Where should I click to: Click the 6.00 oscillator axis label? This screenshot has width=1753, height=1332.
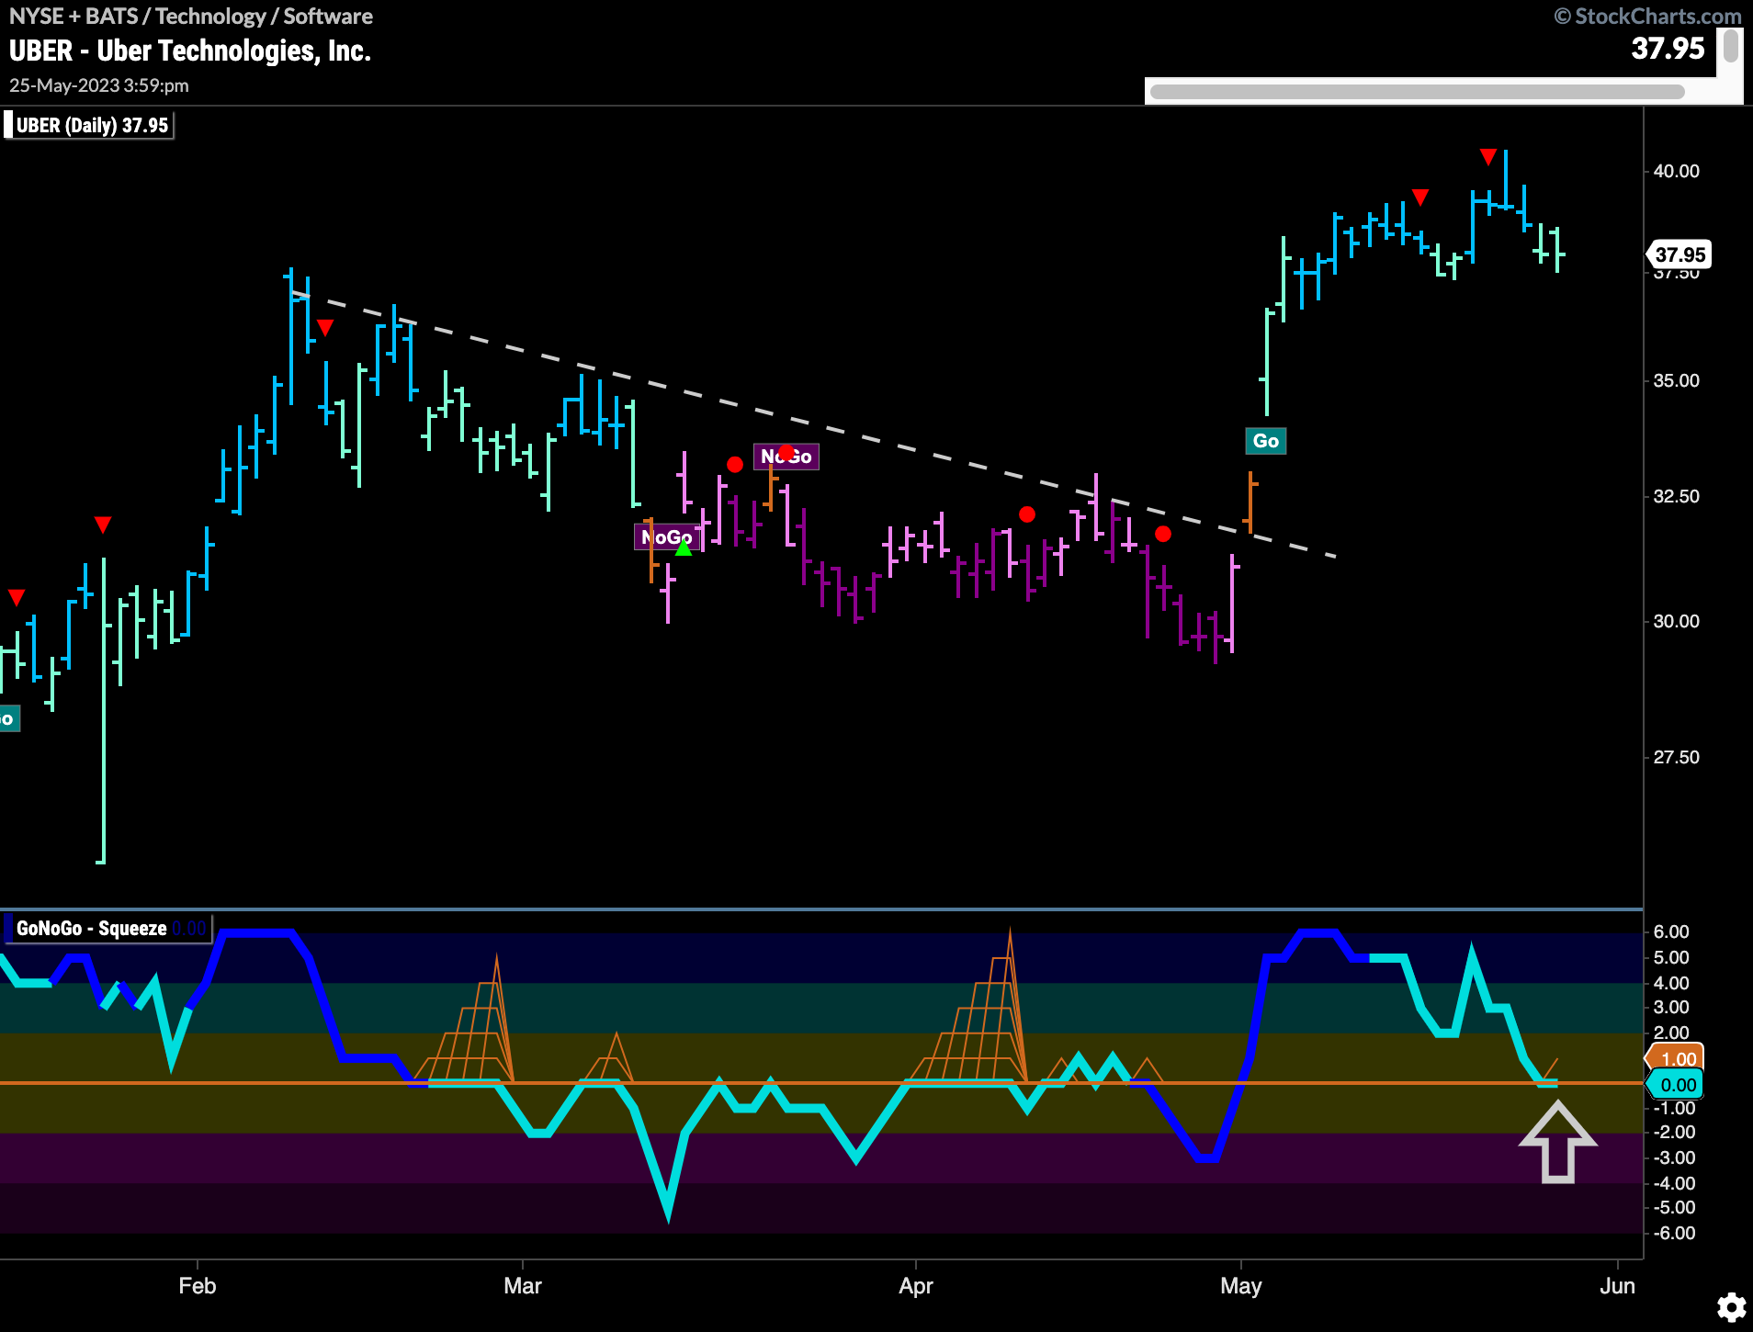pos(1671,931)
